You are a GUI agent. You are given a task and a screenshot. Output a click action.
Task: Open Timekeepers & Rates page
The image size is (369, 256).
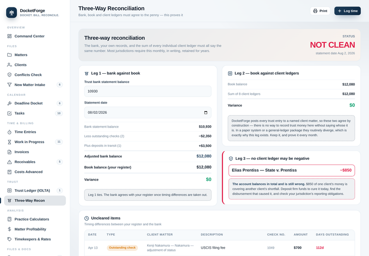click(x=35, y=239)
